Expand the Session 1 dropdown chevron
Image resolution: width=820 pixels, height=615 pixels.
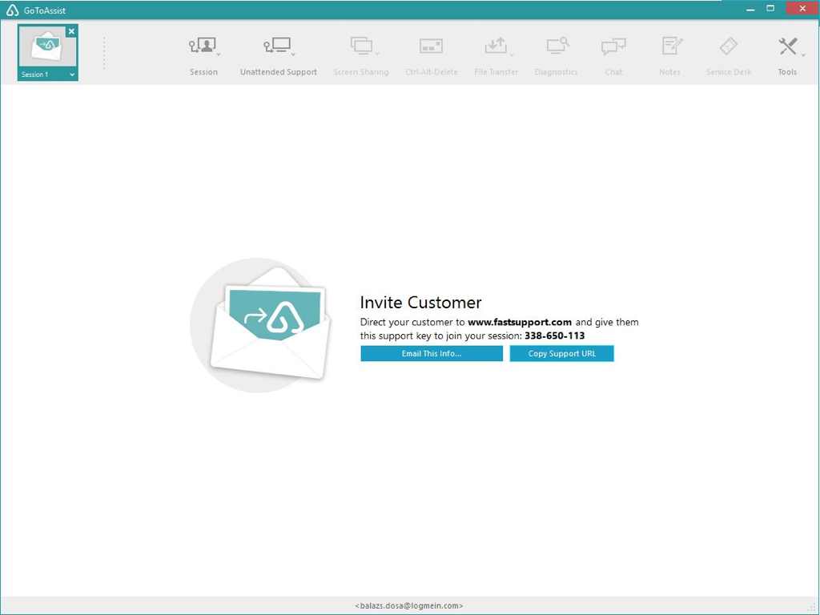(72, 74)
